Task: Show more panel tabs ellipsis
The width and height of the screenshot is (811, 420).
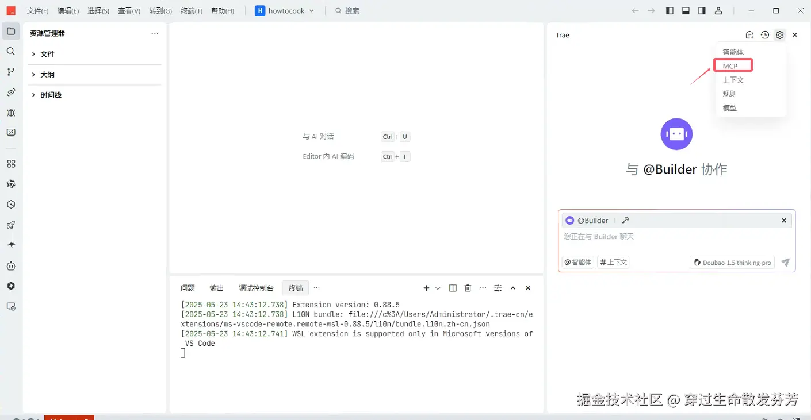Action: (316, 288)
